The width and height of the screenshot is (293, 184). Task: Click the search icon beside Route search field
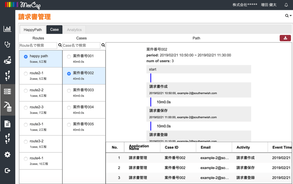60,45
